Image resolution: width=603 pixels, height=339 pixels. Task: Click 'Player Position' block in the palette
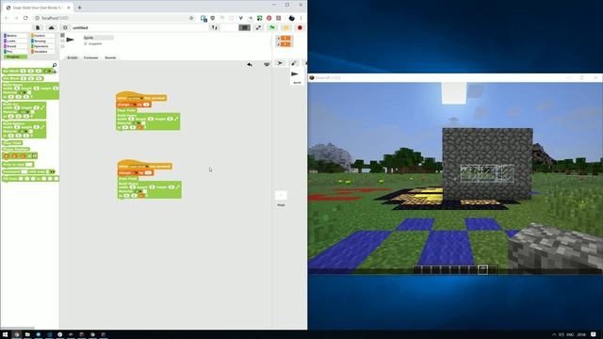click(x=16, y=149)
